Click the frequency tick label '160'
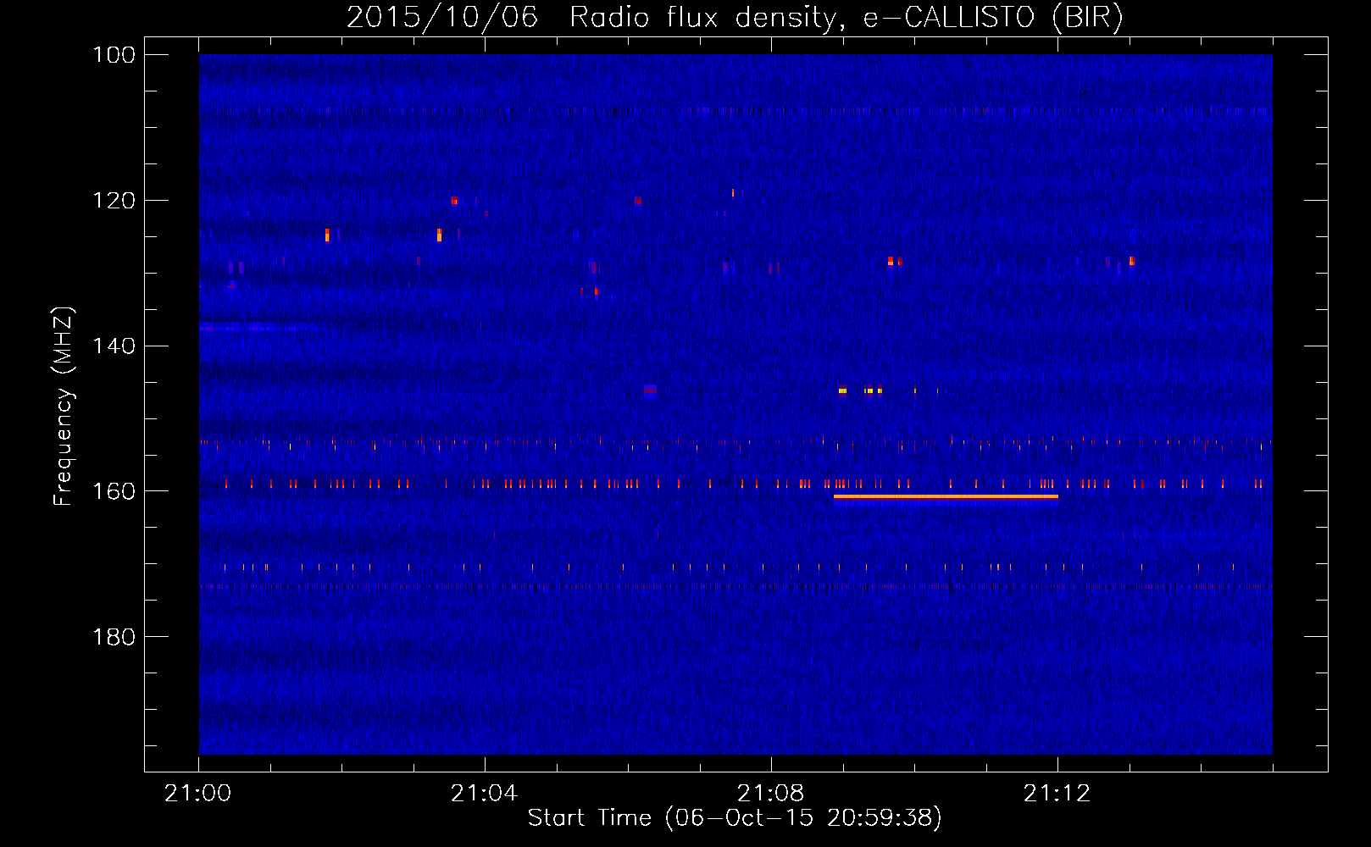1371x847 pixels. (114, 491)
